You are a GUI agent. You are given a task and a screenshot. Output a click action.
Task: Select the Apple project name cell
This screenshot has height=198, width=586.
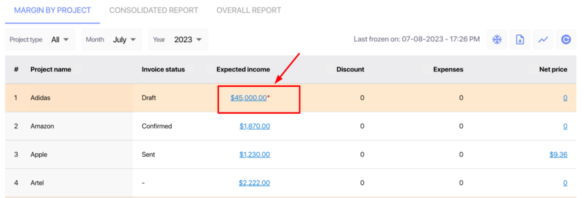pos(39,155)
